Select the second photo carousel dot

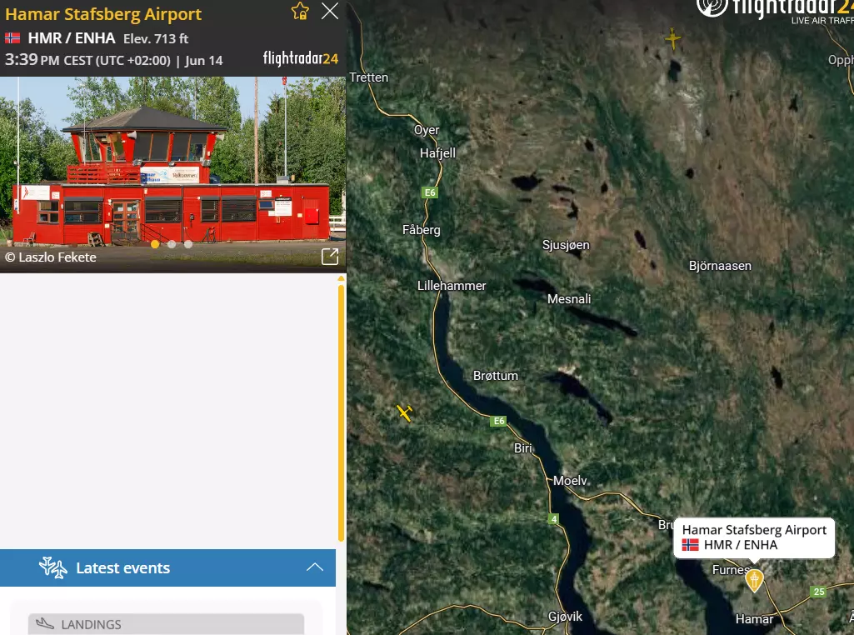[172, 244]
